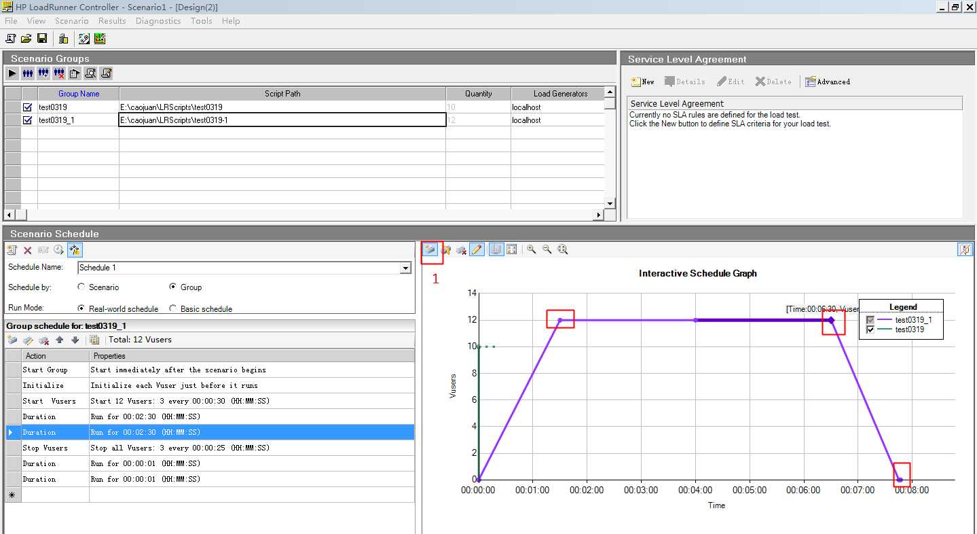This screenshot has width=977, height=534.
Task: Click the Start Scenario play icon
Action: 12,73
